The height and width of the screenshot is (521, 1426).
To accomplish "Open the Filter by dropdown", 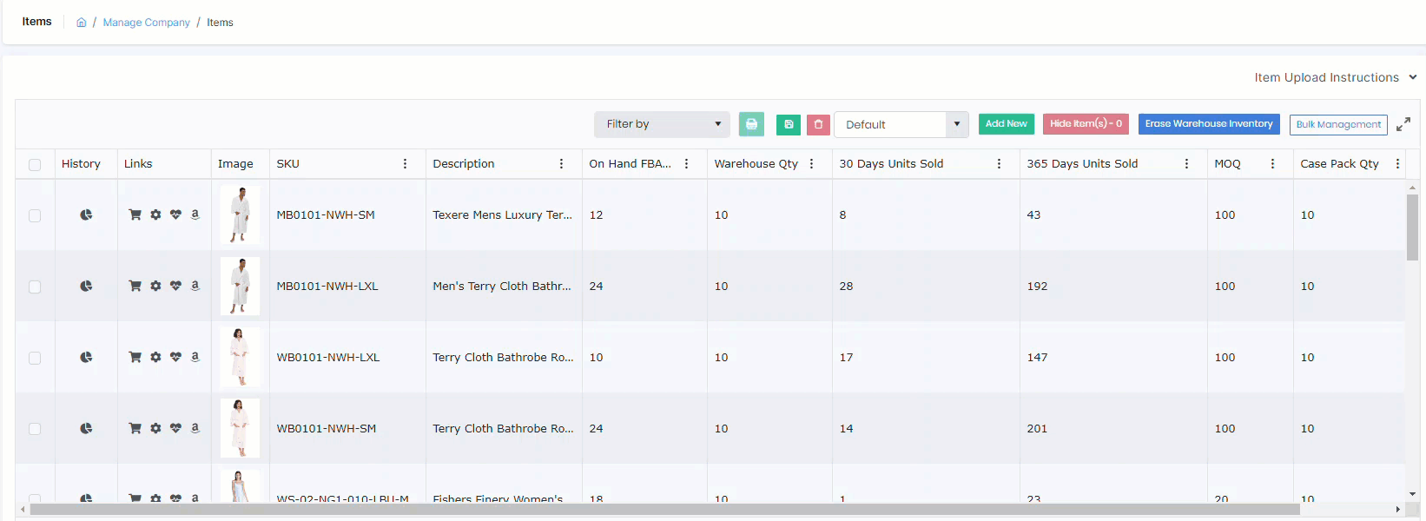I will click(x=663, y=124).
